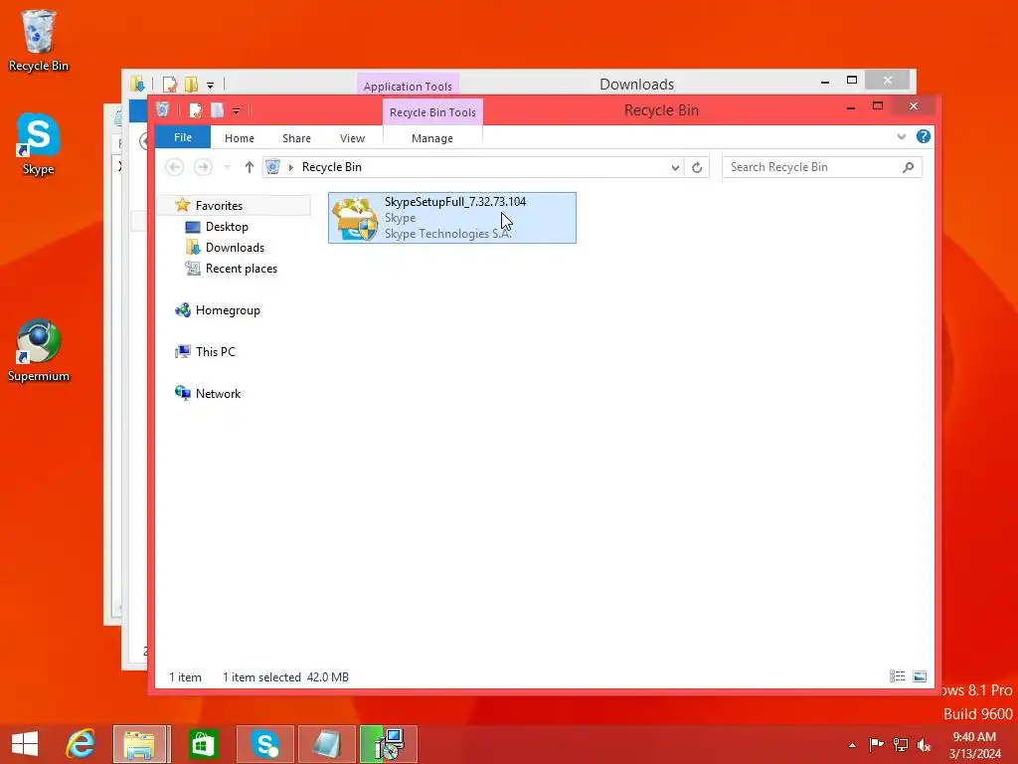Click the muted volume tray icon
Viewport: 1018px width, 764px height.
[924, 744]
